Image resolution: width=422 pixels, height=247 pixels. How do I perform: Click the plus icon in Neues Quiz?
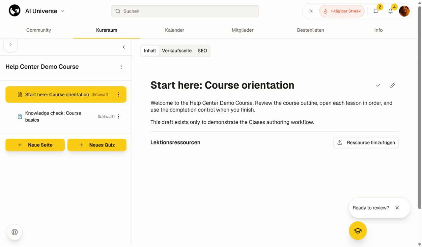pyautogui.click(x=81, y=145)
